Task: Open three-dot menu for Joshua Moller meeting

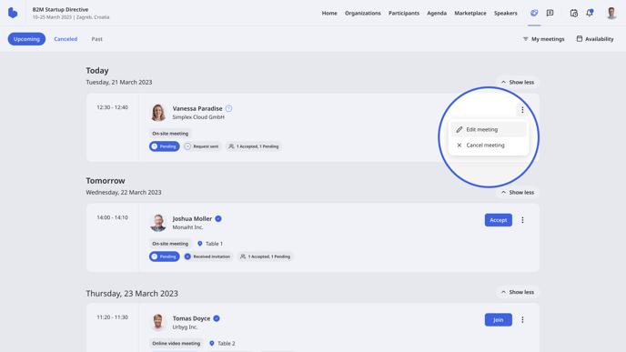Action: click(522, 220)
